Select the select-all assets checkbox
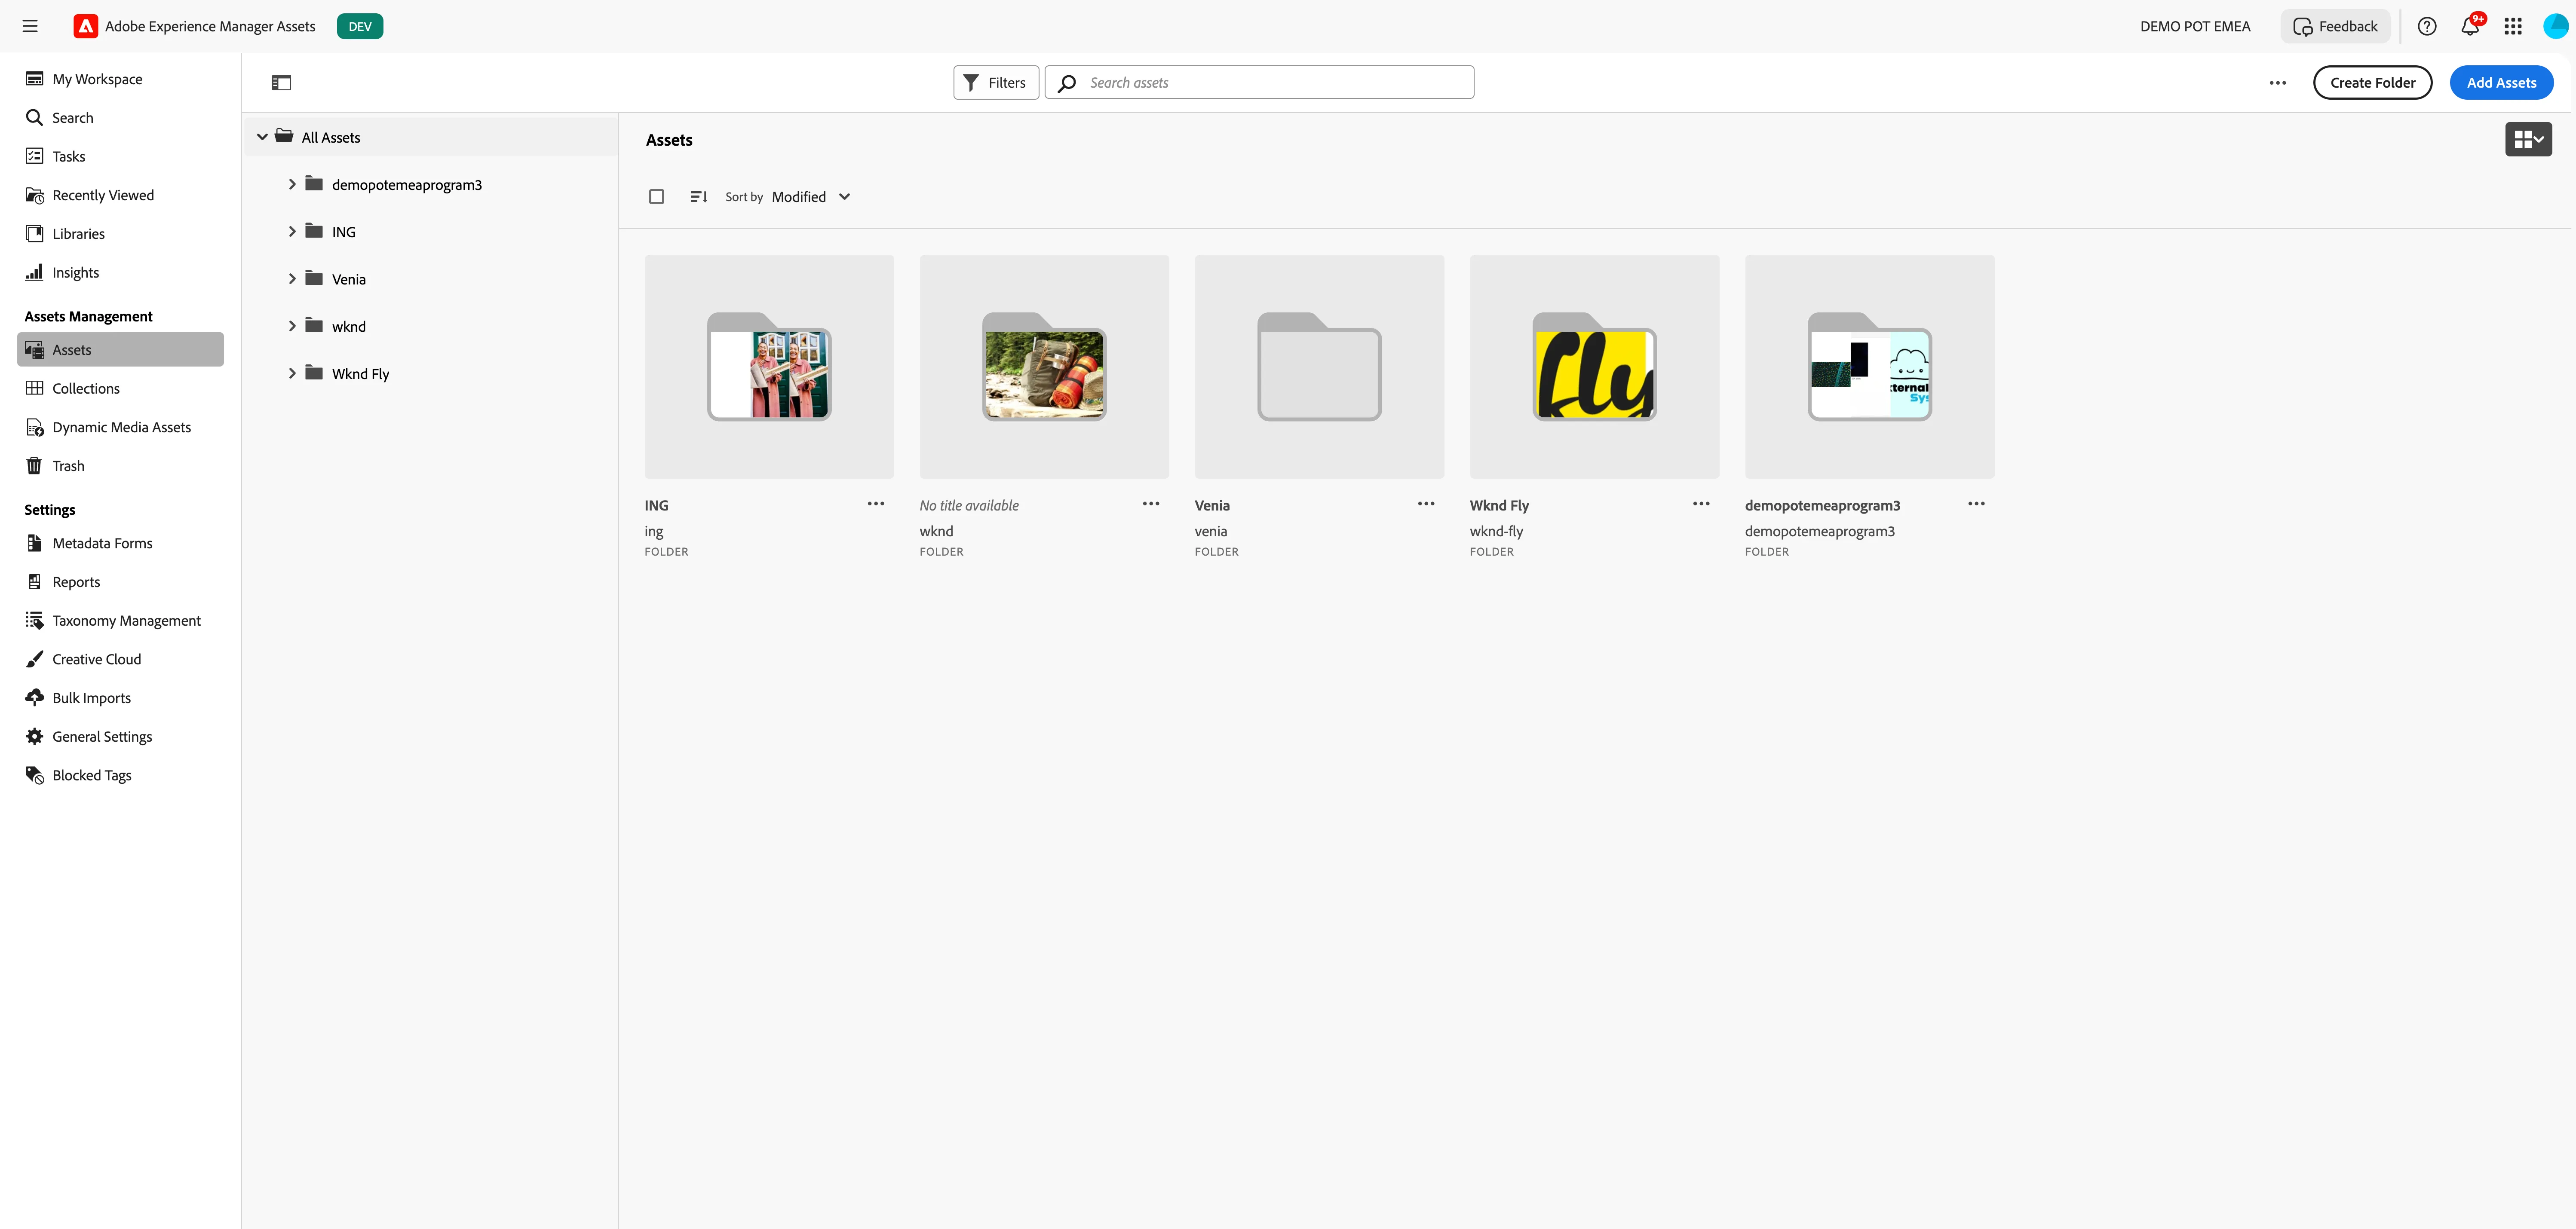 click(x=657, y=197)
